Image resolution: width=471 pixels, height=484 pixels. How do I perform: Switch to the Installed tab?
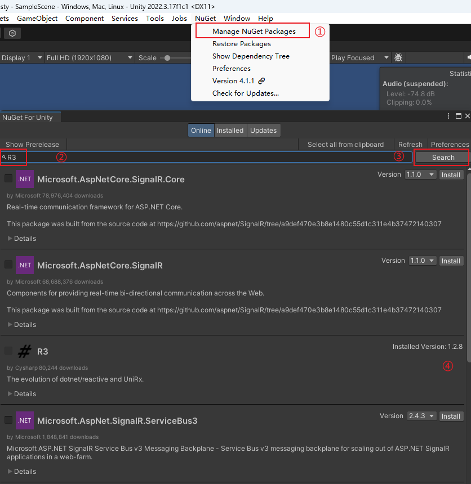click(x=230, y=130)
